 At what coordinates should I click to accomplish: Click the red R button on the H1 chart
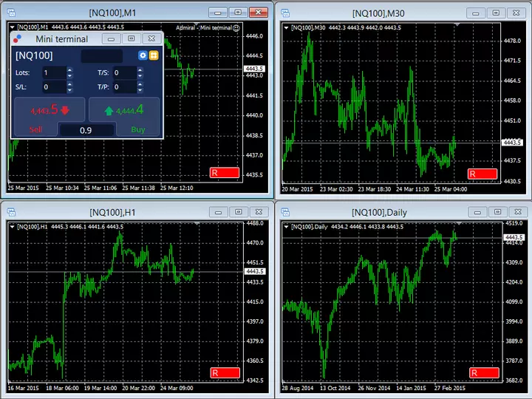click(225, 373)
